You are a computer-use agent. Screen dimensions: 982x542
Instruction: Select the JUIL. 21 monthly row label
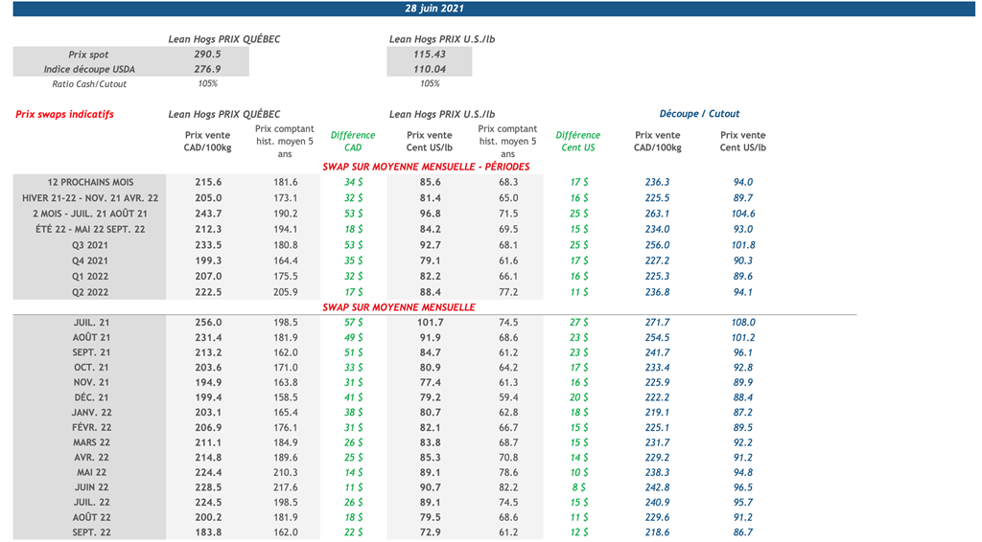coord(90,323)
